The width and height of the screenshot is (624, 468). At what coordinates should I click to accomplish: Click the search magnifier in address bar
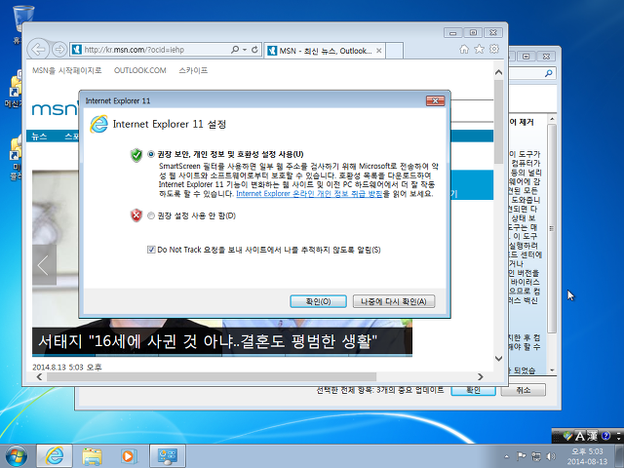click(x=235, y=50)
